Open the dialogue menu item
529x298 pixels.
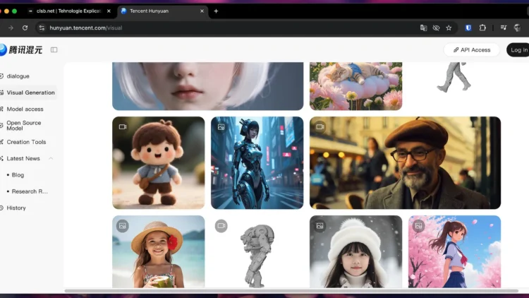click(x=18, y=76)
